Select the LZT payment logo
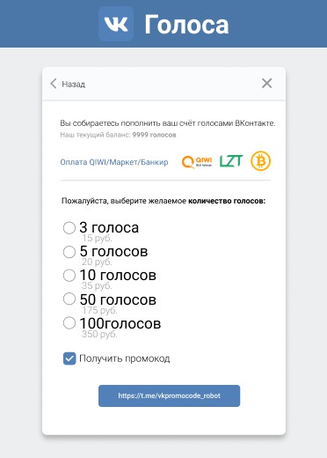 tap(231, 161)
